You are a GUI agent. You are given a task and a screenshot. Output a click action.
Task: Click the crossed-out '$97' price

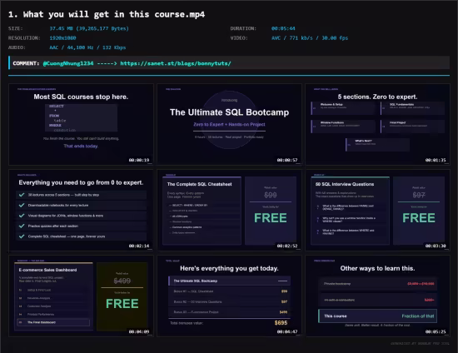pos(419,195)
